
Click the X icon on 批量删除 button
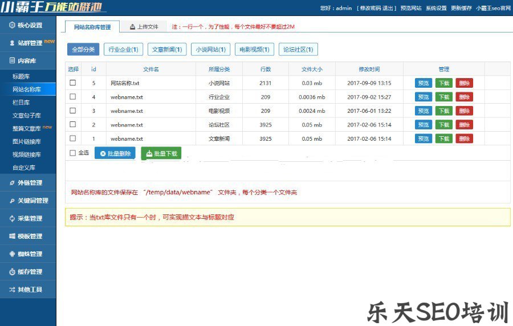coord(103,153)
